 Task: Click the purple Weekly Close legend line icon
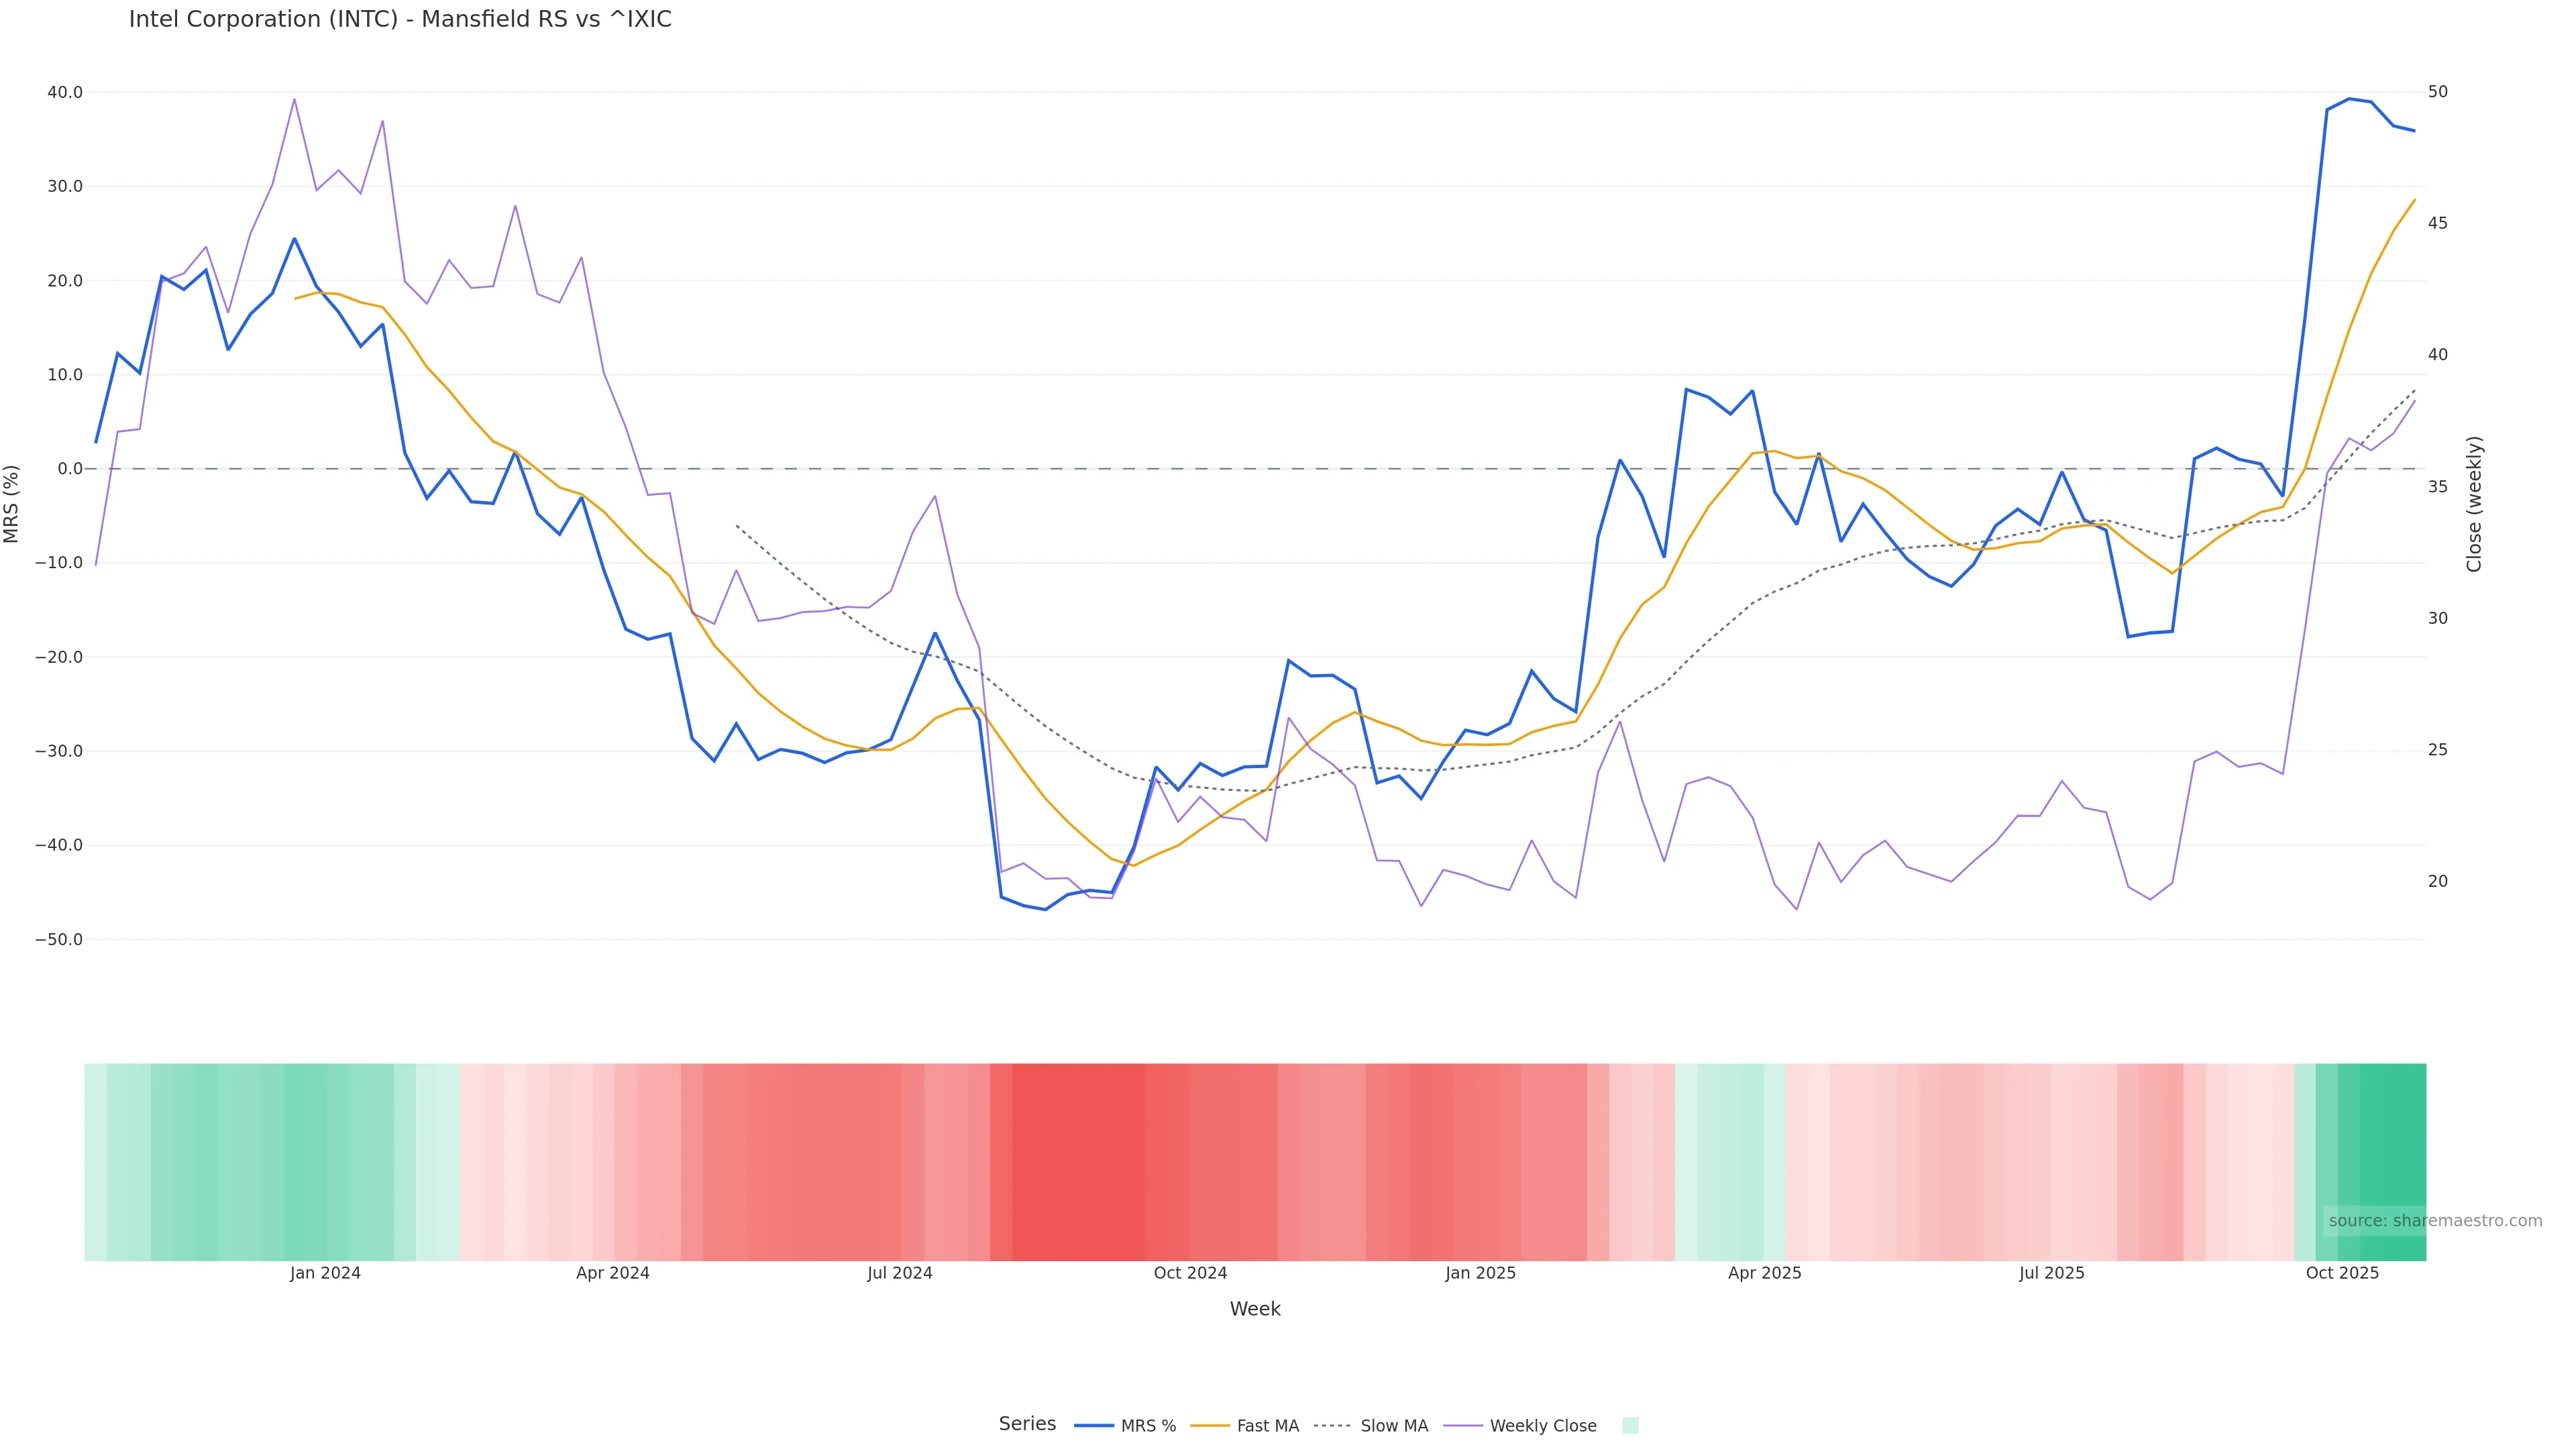(x=1463, y=1426)
